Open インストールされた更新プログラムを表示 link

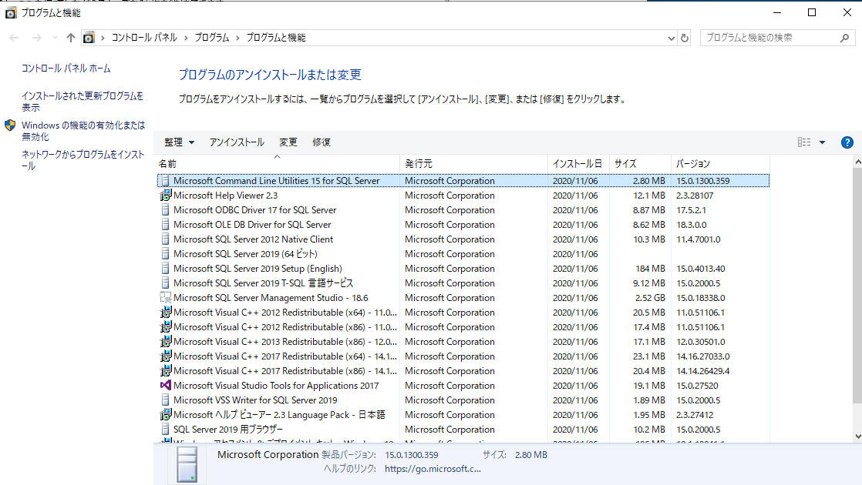click(x=82, y=97)
